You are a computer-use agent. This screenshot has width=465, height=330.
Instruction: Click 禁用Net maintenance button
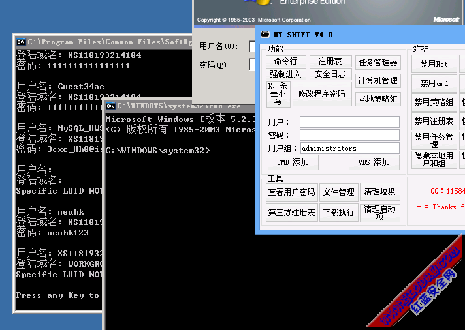(x=434, y=64)
